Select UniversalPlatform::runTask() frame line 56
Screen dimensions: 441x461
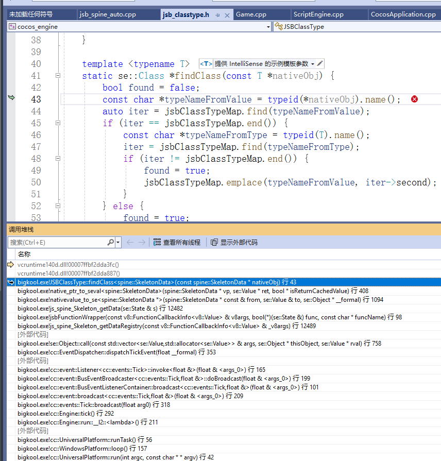click(228, 440)
